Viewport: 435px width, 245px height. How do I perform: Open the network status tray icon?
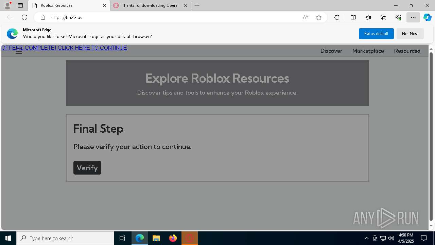[x=383, y=238]
